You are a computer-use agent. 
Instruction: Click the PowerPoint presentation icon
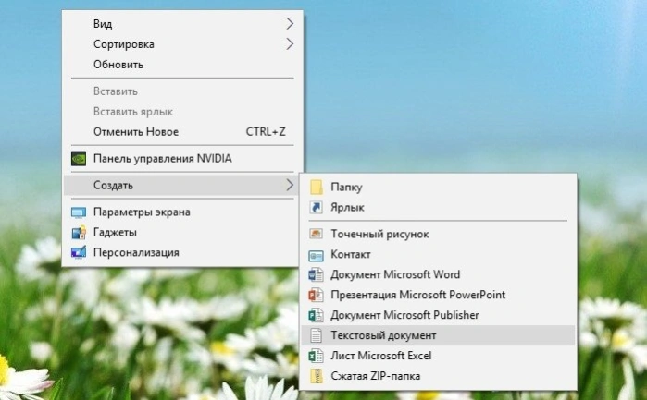[x=316, y=295]
